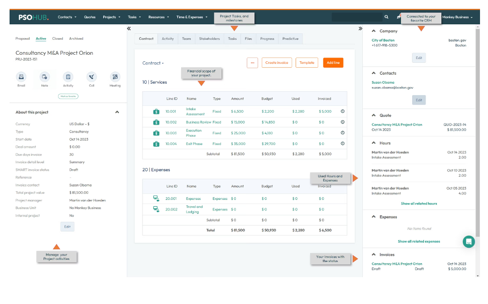Select the Archived status filter
This screenshot has height=304, width=488.
(76, 39)
